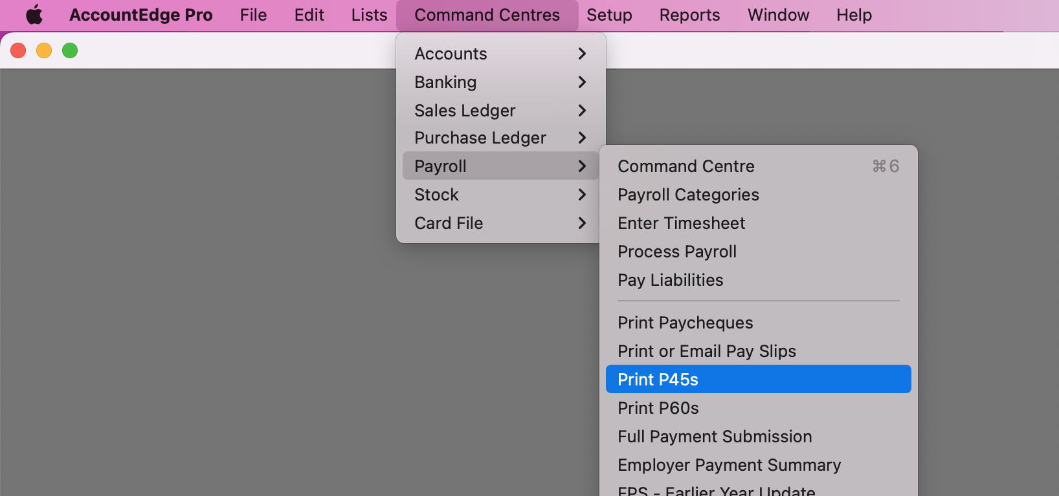The width and height of the screenshot is (1059, 496).
Task: Open the Apple menu
Action: [34, 15]
